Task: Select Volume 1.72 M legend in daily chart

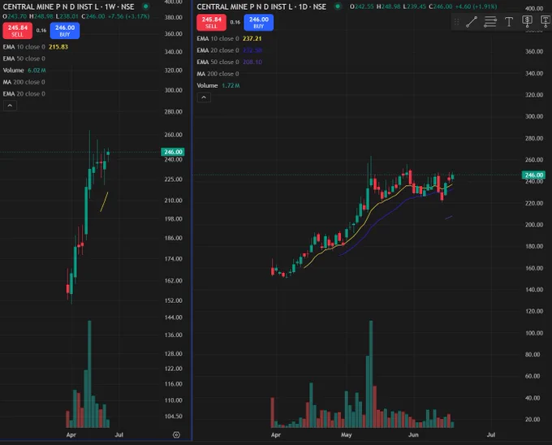Action: coord(218,85)
